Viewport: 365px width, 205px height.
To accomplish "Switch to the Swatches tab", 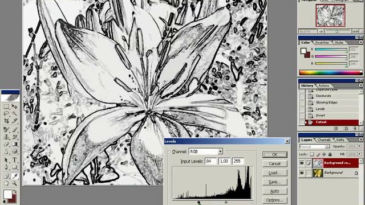I will pos(322,43).
